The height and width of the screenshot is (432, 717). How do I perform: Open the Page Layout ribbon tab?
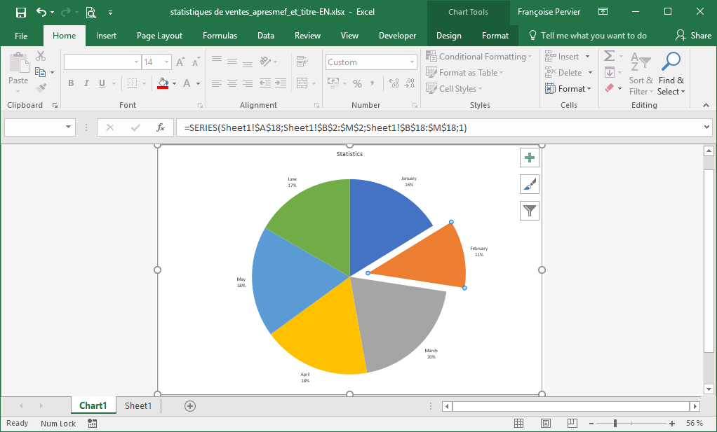(159, 36)
